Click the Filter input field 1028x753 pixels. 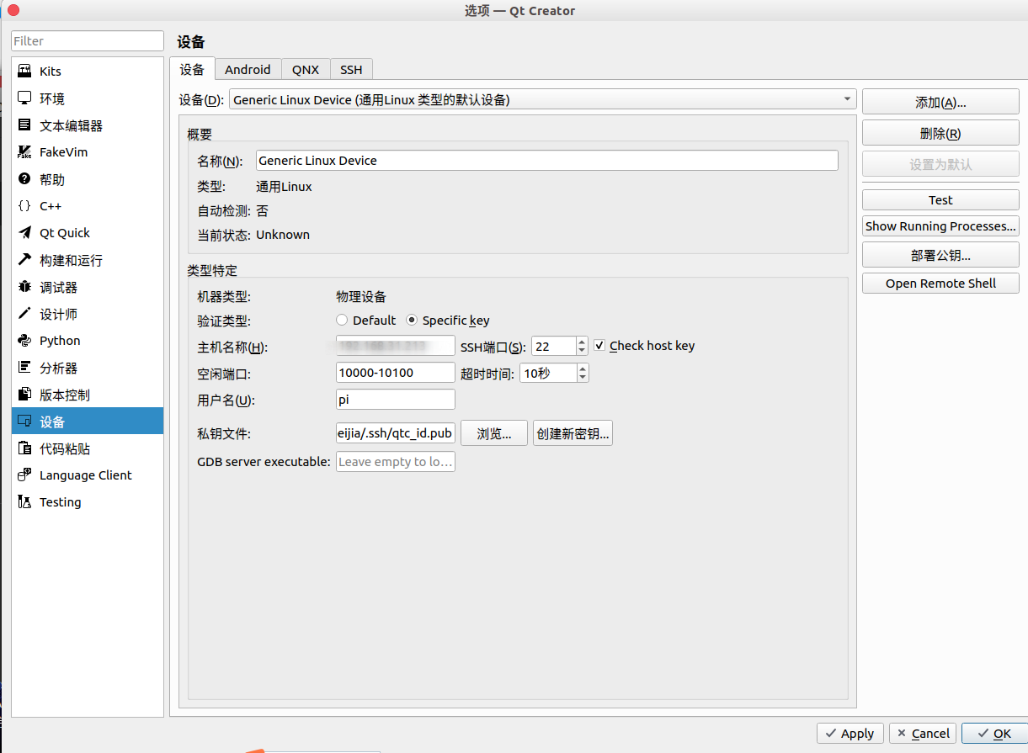click(x=87, y=40)
